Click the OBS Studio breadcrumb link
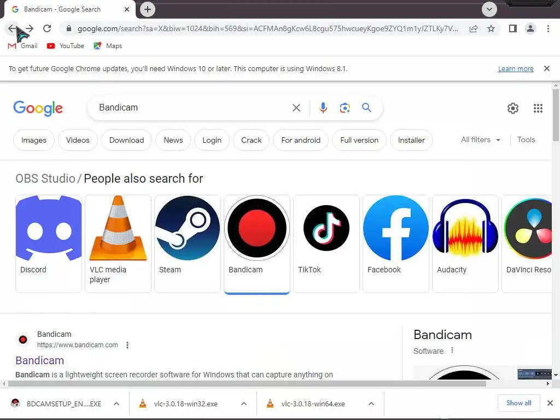Viewport: 560px width, 420px height. click(45, 178)
